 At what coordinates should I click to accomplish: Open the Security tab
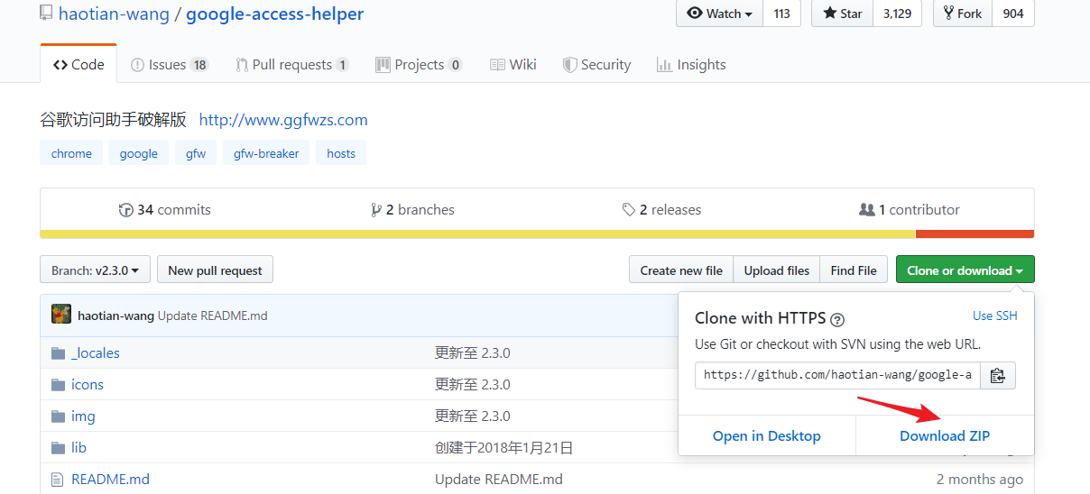(x=596, y=64)
